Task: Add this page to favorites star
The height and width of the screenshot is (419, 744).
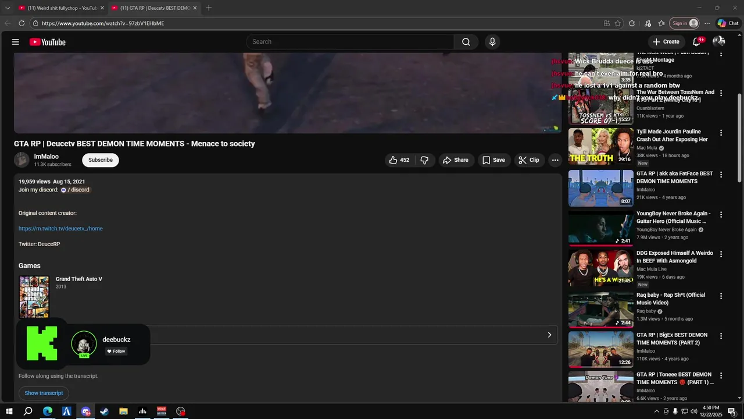Action: click(x=618, y=23)
